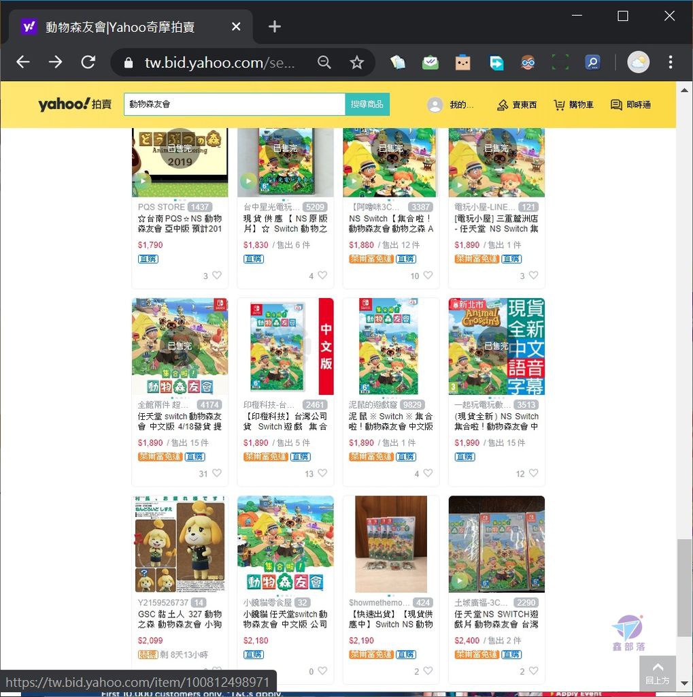This screenshot has width=693, height=697.
Task: Open 購物車 shopping cart
Action: tap(573, 105)
